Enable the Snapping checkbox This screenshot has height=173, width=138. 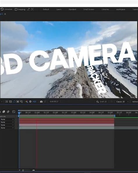(x=16, y=9)
